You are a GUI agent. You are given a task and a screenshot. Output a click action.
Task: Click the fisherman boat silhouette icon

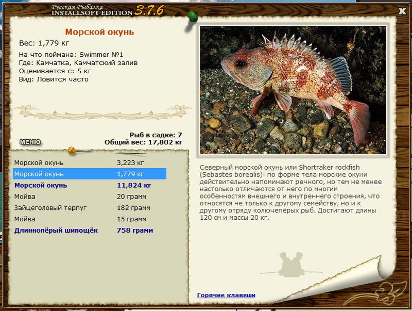click(x=291, y=265)
